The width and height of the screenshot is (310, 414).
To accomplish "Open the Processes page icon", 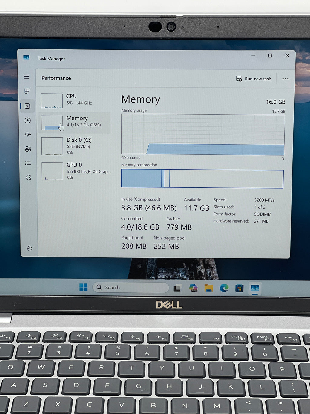I will point(27,91).
